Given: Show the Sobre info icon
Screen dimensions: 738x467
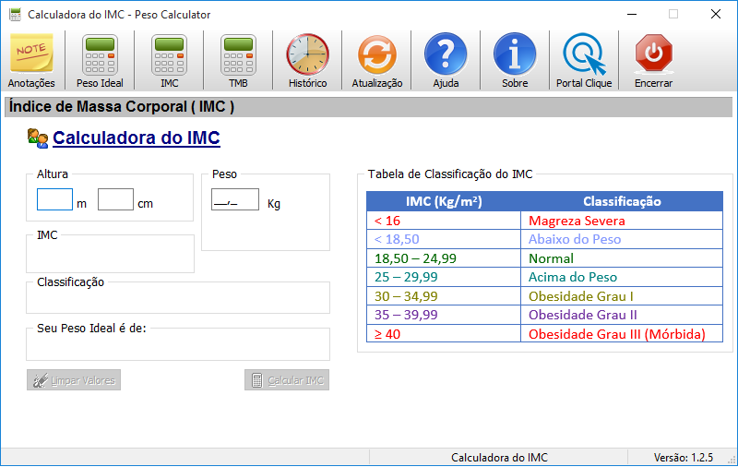Looking at the screenshot, I should click(515, 55).
